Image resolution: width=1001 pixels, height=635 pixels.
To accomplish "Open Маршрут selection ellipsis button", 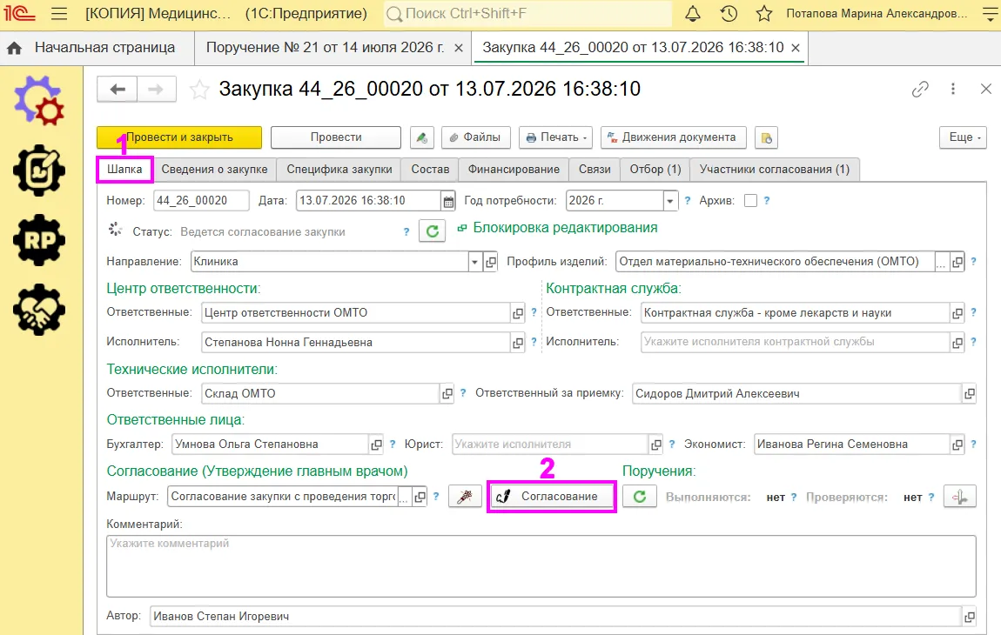I will coord(404,497).
